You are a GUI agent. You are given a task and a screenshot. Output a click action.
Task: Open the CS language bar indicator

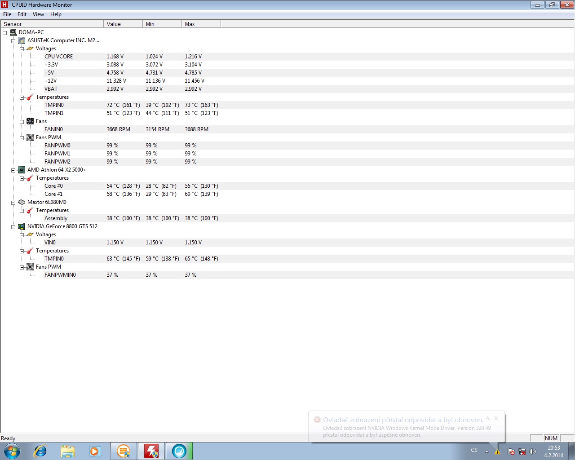[x=474, y=450]
